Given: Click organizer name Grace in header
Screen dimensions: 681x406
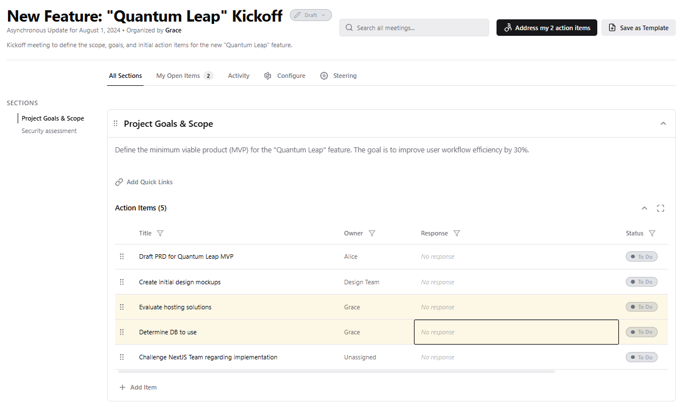Looking at the screenshot, I should 173,30.
